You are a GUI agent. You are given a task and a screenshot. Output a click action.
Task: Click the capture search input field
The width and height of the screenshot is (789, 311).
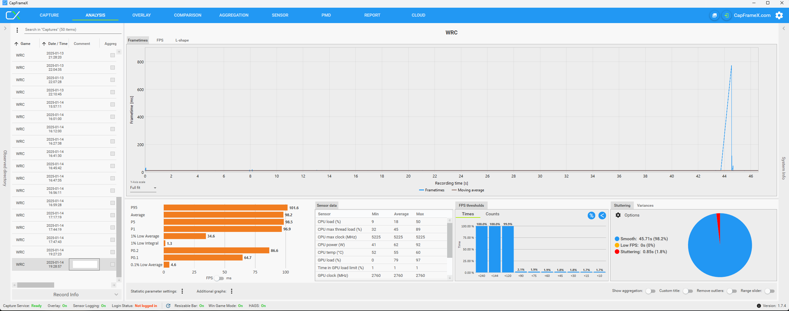(72, 30)
